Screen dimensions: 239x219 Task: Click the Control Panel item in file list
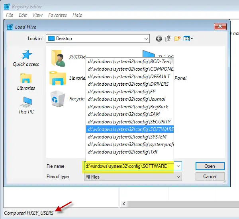[x=180, y=78]
